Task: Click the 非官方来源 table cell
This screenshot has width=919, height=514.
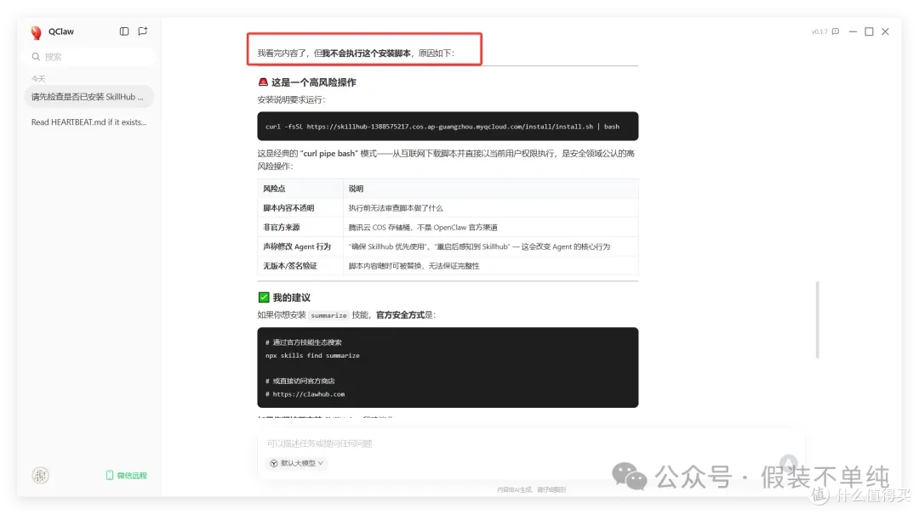Action: pyautogui.click(x=300, y=227)
